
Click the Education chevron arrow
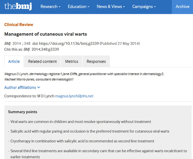[x=89, y=7]
